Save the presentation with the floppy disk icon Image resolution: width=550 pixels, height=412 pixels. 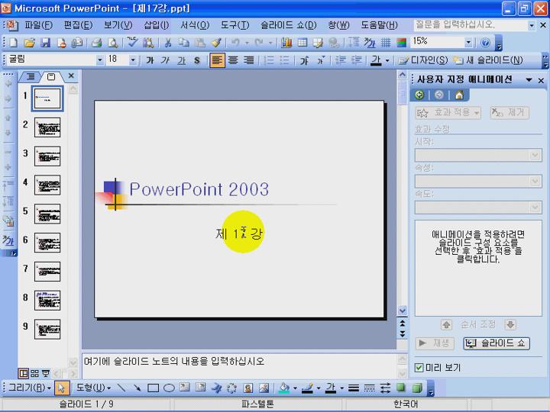45,43
